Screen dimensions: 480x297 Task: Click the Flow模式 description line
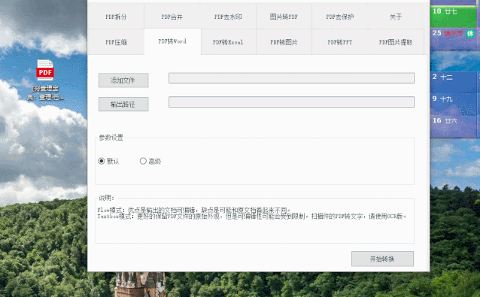194,210
